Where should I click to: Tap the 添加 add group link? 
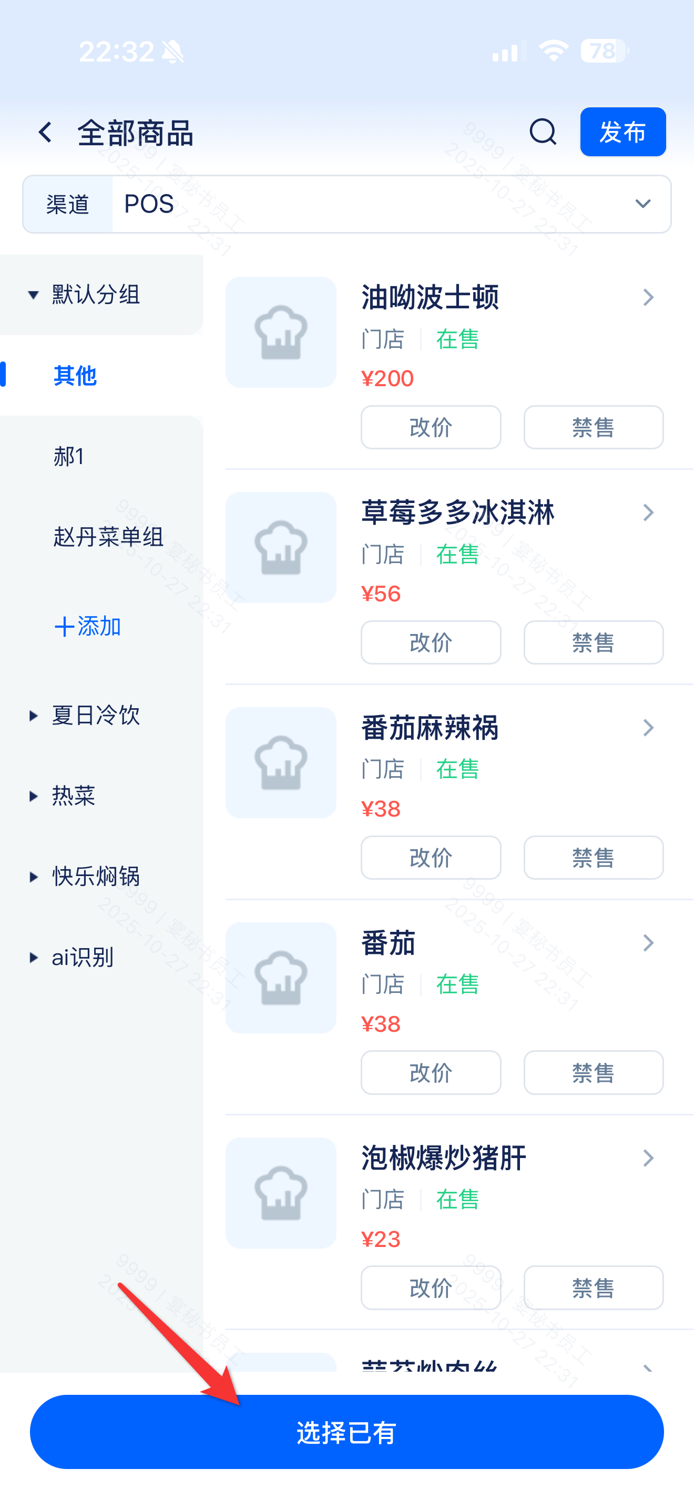[x=88, y=627]
